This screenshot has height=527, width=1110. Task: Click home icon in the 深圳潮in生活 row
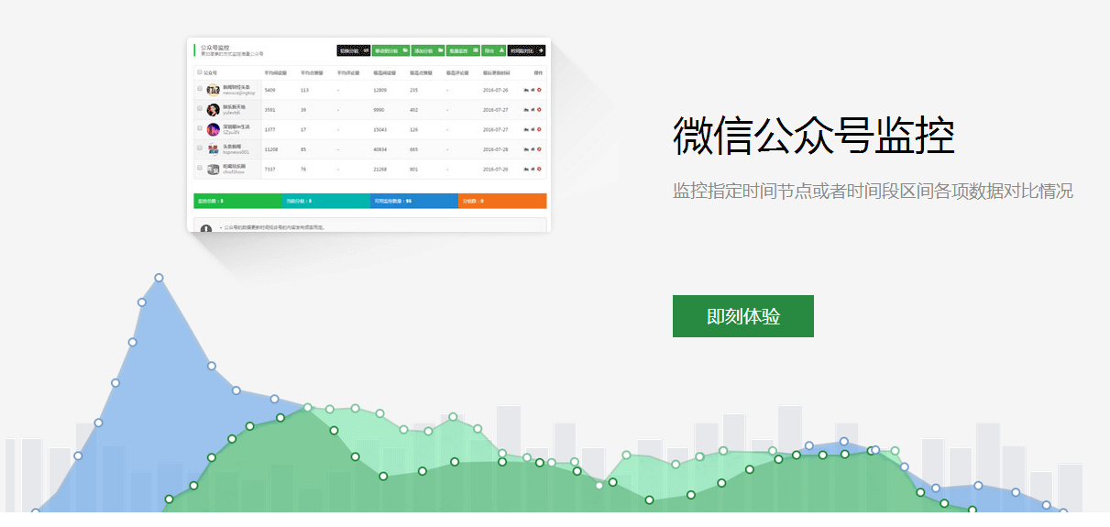[533, 129]
